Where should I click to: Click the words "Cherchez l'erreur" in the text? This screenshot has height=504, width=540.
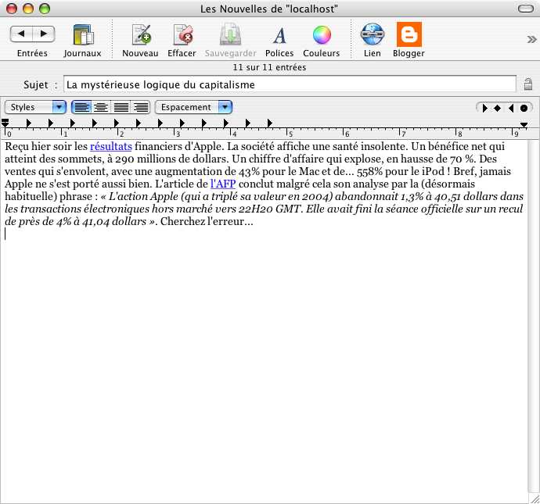click(x=202, y=221)
